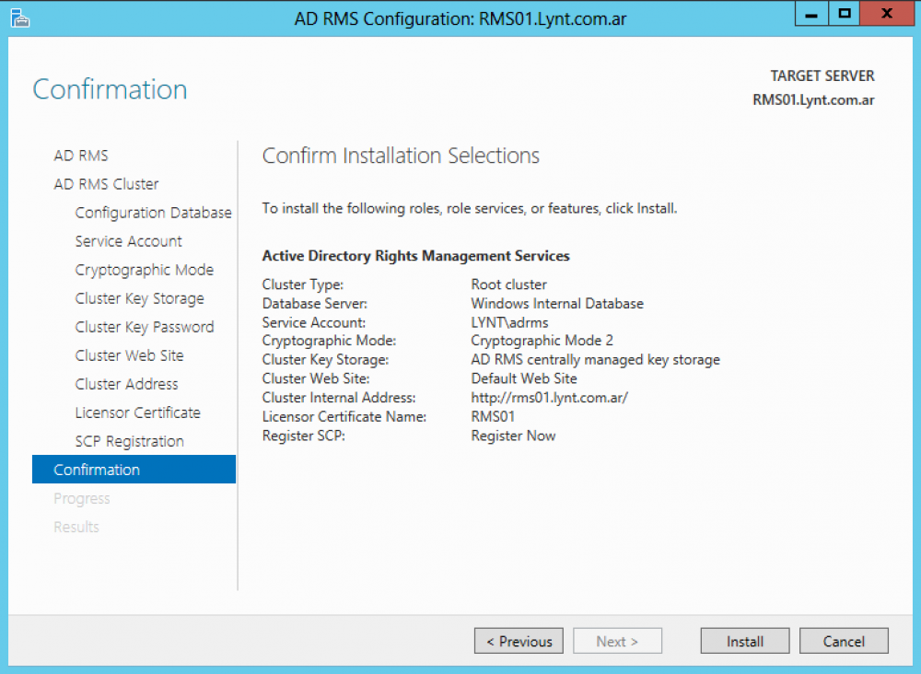Click the 'Windows Internal Database' value

557,304
